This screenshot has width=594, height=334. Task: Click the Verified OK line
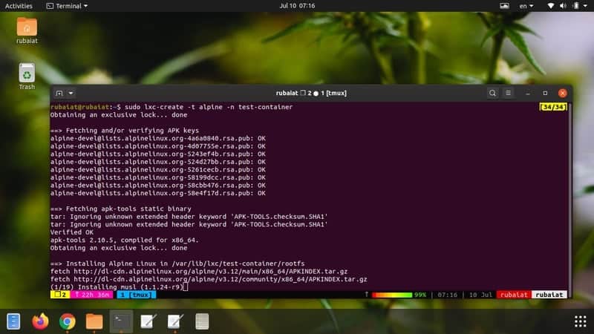[x=71, y=232]
